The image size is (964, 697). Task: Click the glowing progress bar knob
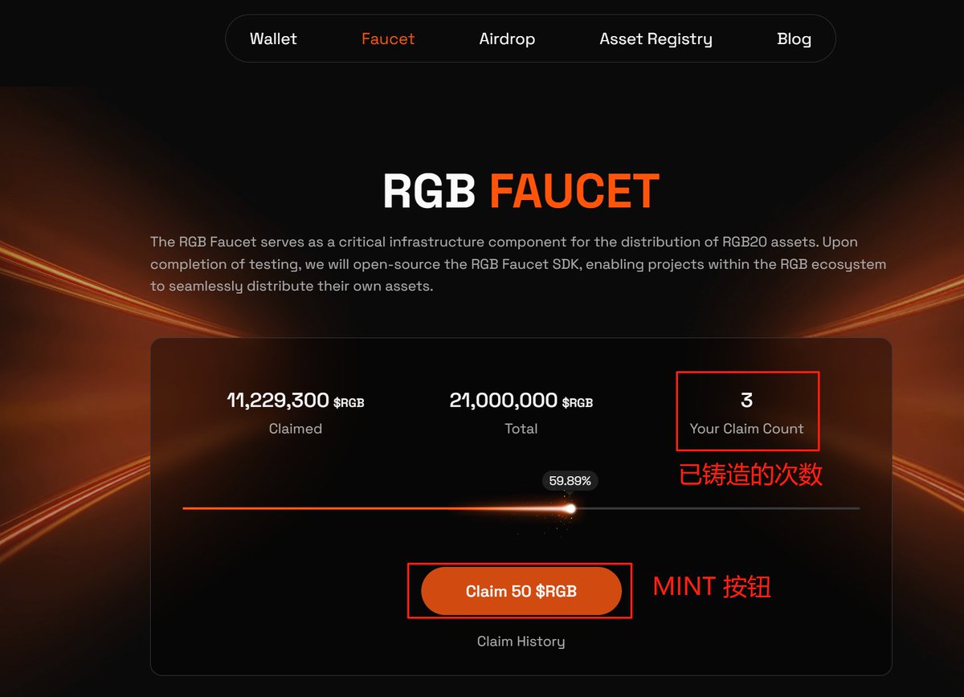click(x=570, y=508)
